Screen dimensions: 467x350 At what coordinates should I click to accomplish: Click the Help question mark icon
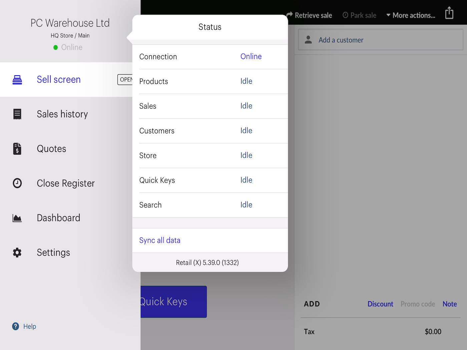click(16, 326)
